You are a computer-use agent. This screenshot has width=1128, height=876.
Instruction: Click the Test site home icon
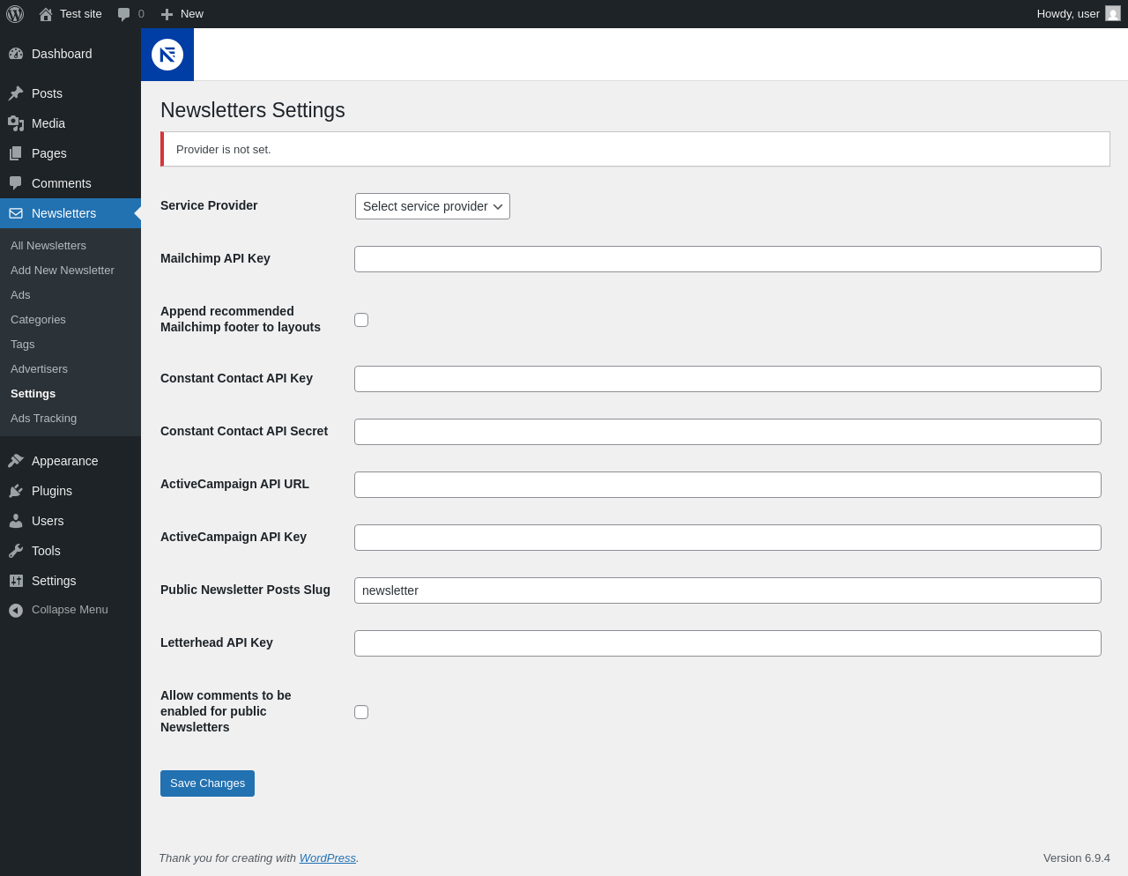pyautogui.click(x=46, y=14)
